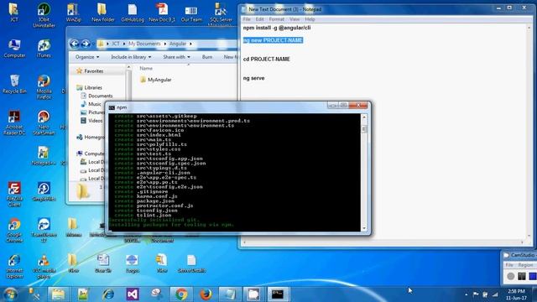Screen dimensions: 537x302
Task: Open the New folder desktop icon
Action: (102, 13)
